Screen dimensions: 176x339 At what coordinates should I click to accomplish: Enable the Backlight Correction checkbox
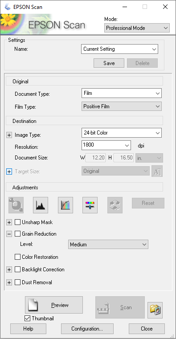tap(17, 270)
